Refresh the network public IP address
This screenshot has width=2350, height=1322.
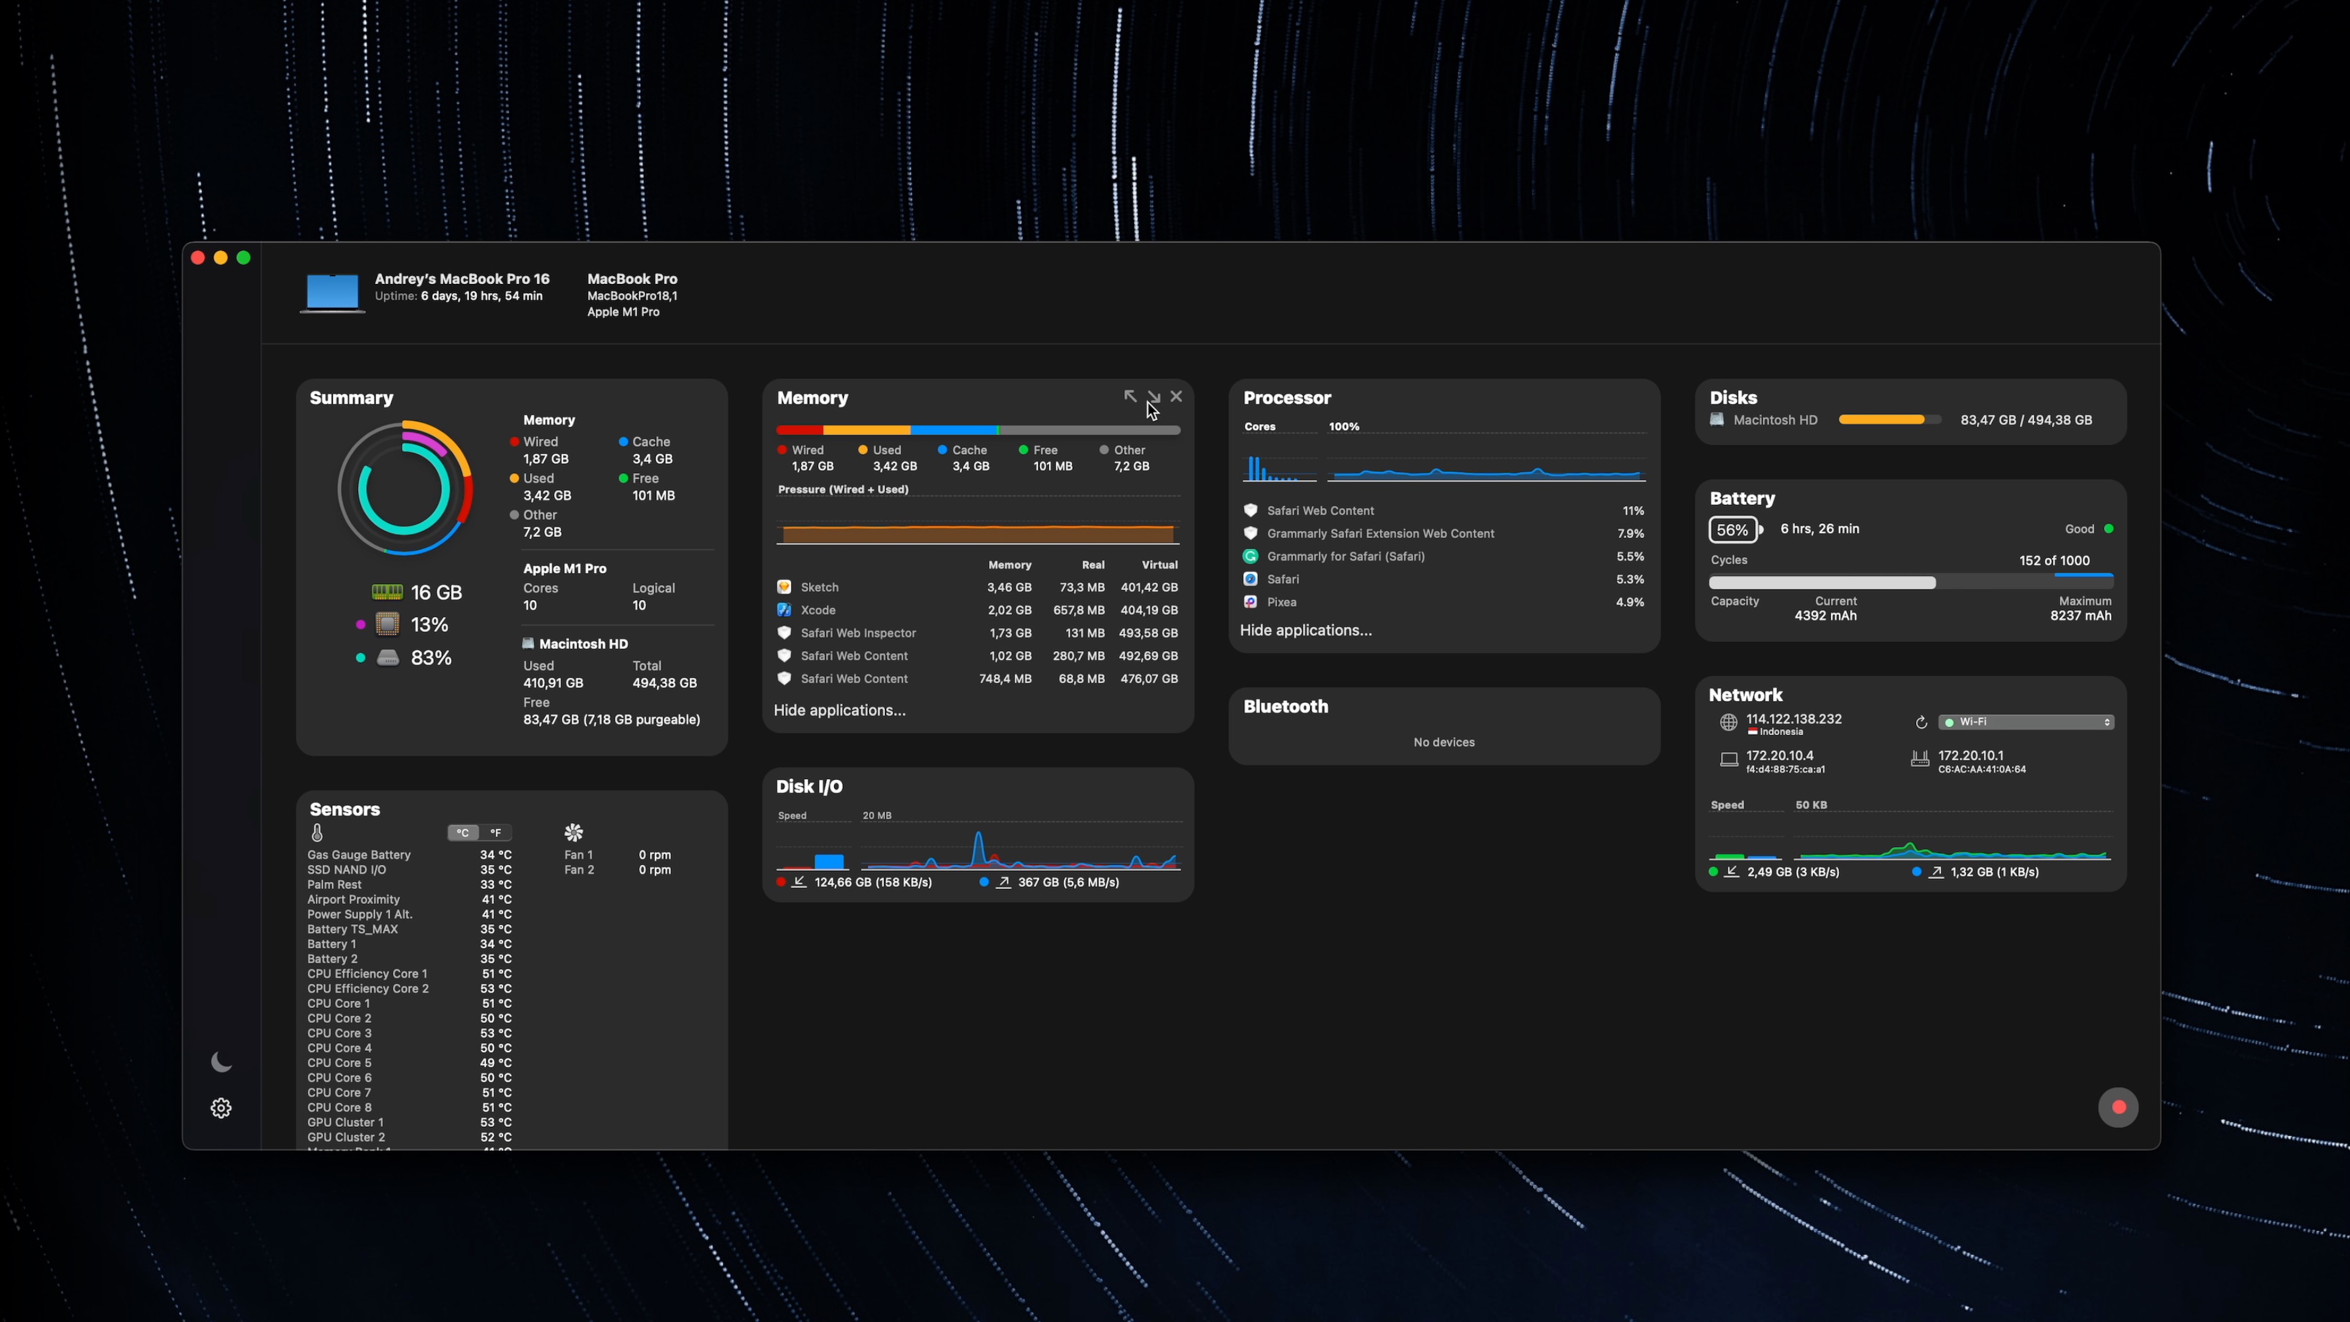[x=1921, y=723]
